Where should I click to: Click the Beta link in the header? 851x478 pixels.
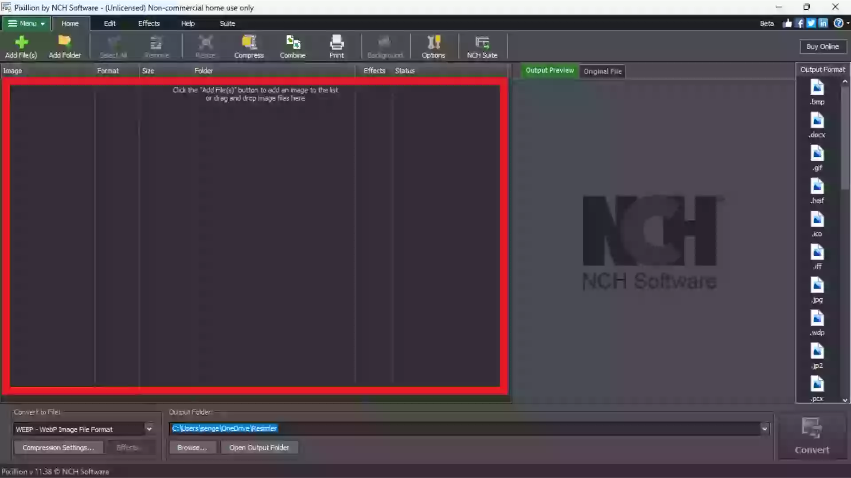coord(767,23)
